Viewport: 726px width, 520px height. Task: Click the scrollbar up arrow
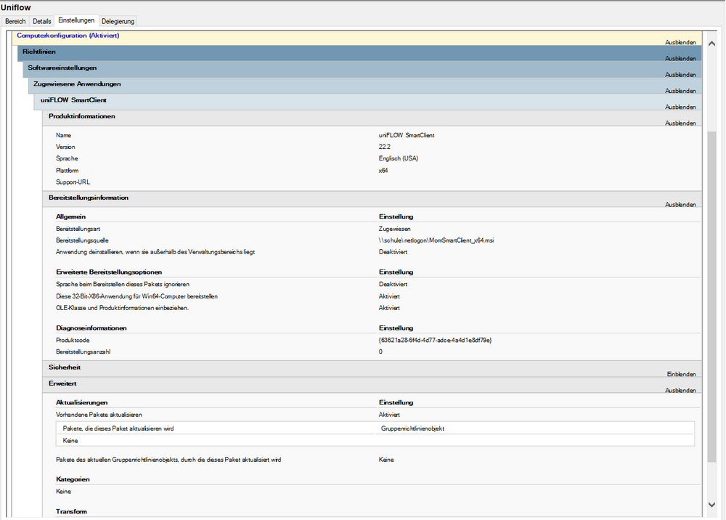coord(712,42)
